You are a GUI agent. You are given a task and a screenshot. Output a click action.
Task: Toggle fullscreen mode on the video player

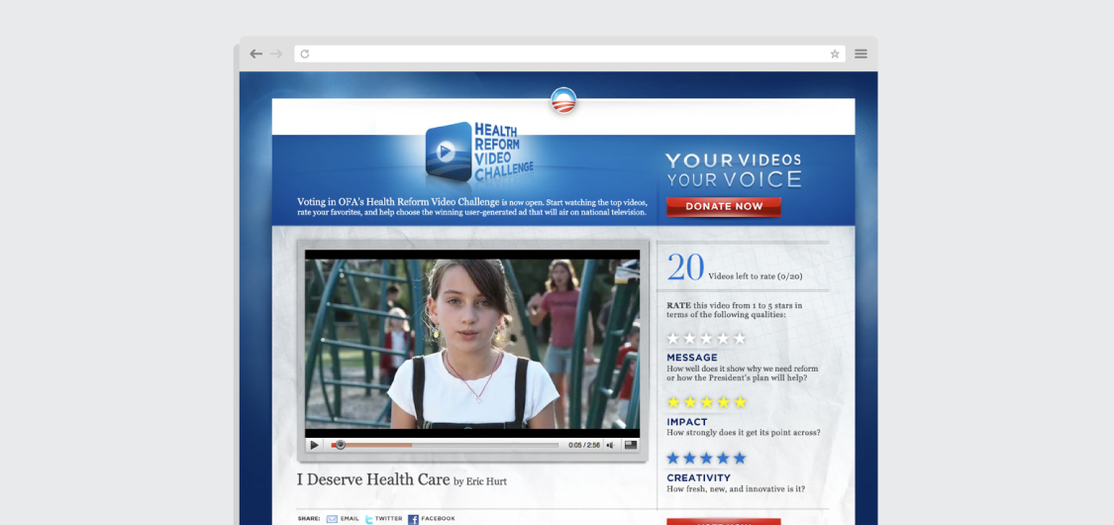click(x=630, y=445)
